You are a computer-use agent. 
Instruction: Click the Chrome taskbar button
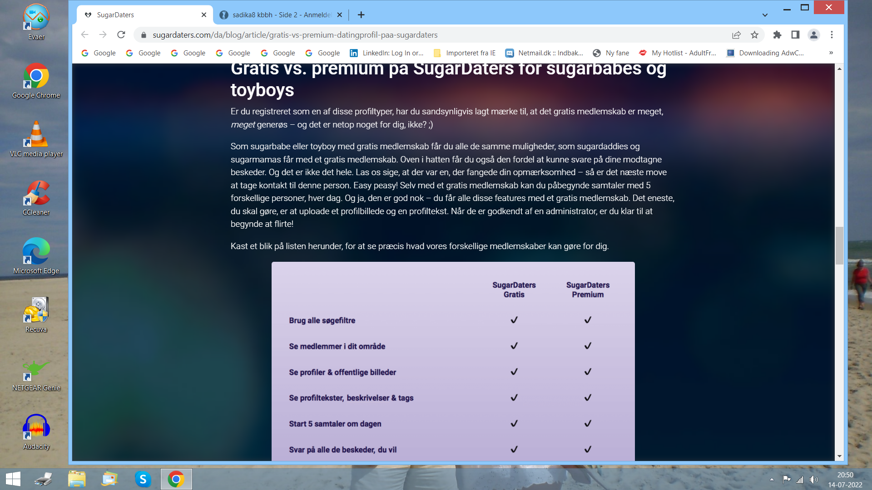point(176,479)
